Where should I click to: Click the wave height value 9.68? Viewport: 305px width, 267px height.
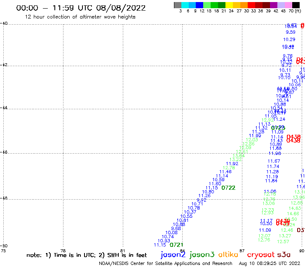point(176,228)
